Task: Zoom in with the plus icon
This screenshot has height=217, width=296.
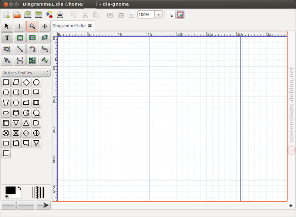Action: pos(110,15)
